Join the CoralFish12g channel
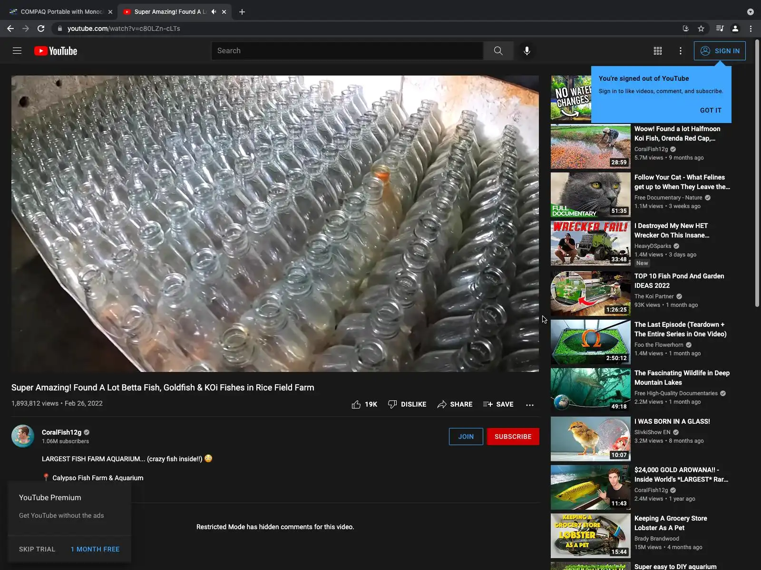The height and width of the screenshot is (570, 761). (x=466, y=437)
